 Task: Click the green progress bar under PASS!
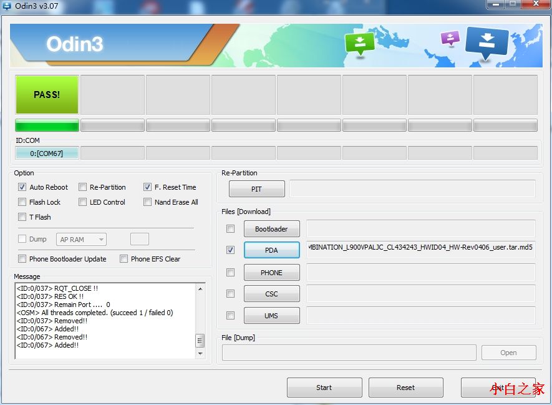coord(47,125)
